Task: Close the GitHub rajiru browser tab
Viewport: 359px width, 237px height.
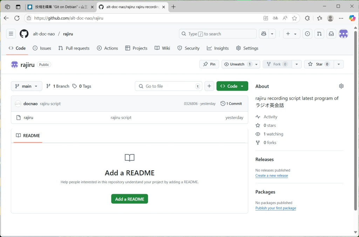Action: tap(163, 7)
